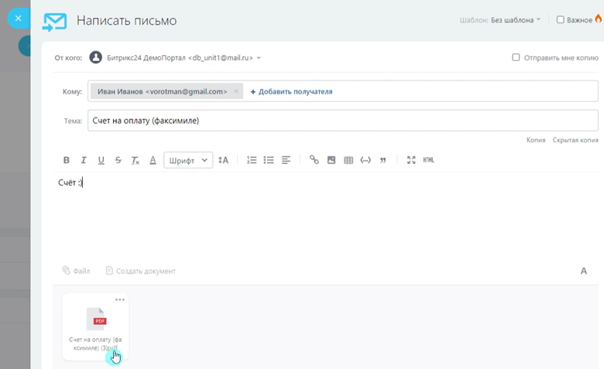Enable Отправить мне копию checkbox

516,57
